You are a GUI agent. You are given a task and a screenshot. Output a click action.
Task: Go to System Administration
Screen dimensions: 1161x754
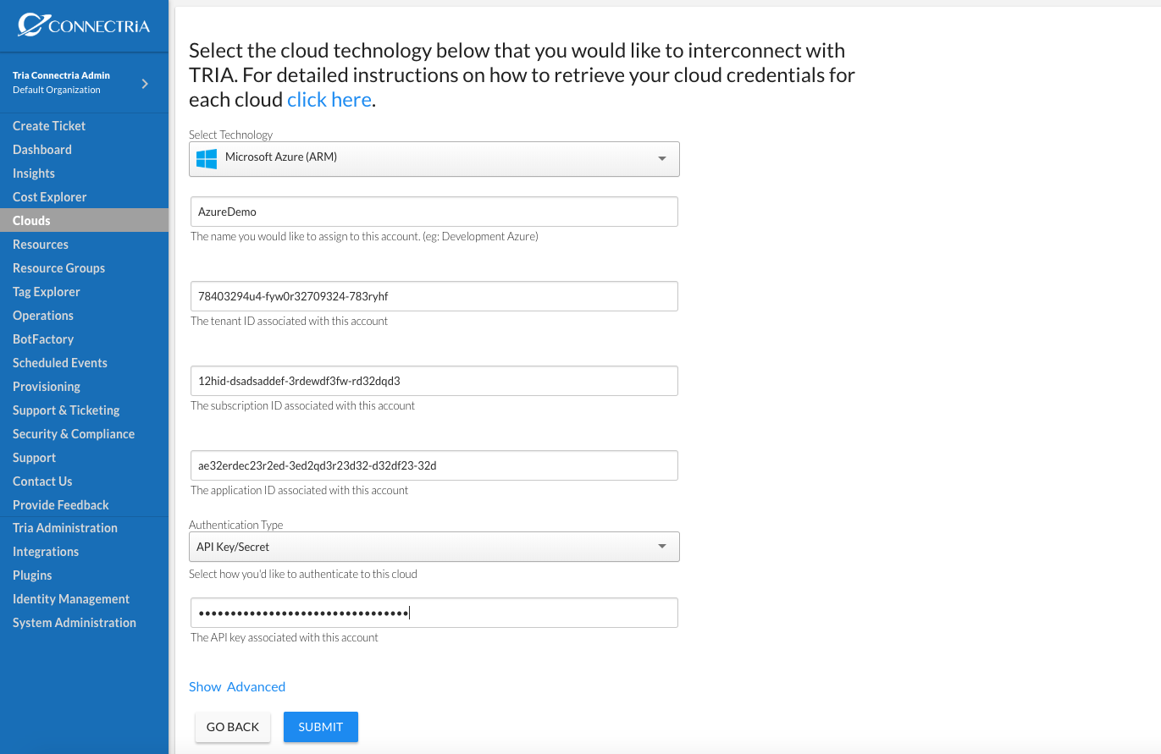pos(75,623)
